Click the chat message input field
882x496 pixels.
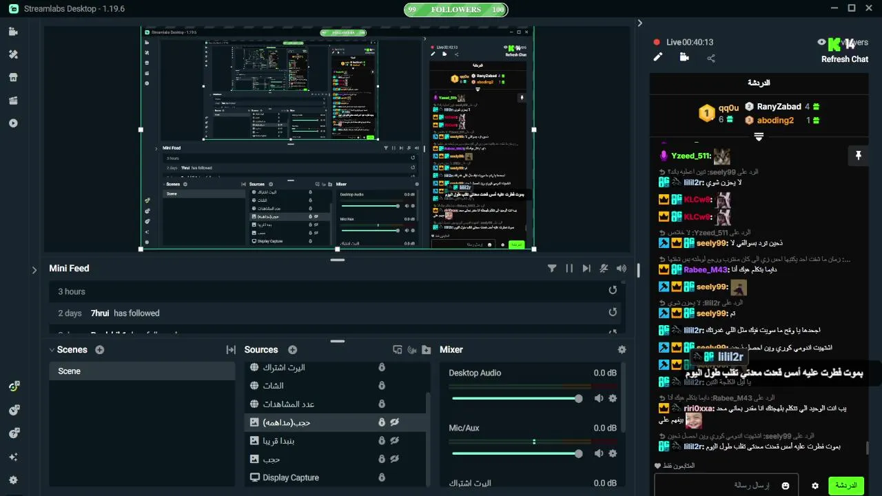pos(726,486)
